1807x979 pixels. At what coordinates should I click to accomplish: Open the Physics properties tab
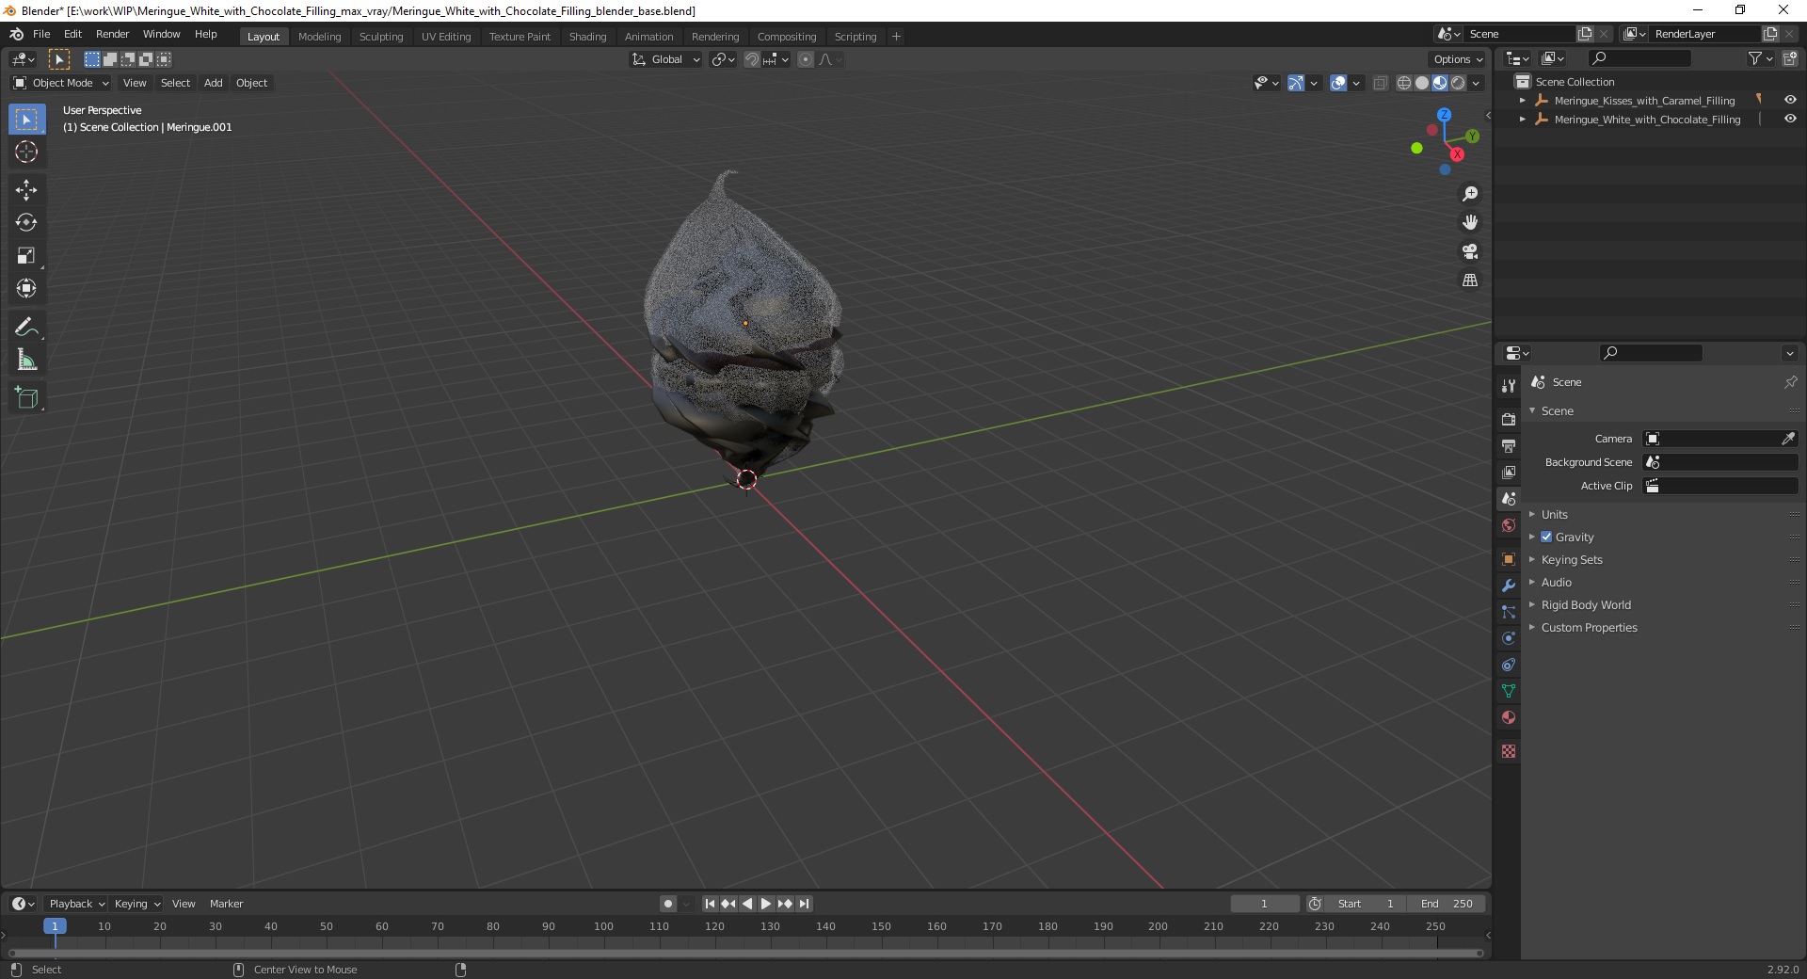[1509, 638]
